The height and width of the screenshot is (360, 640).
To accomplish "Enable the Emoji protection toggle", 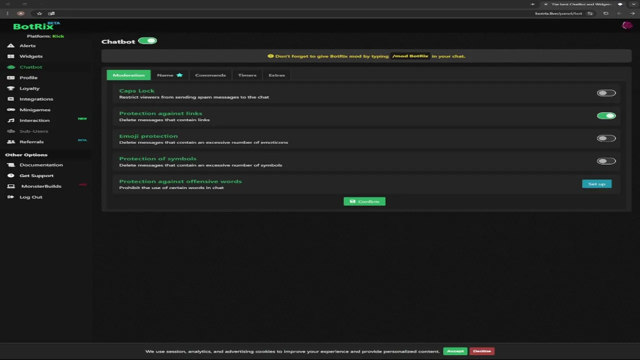I will point(606,138).
